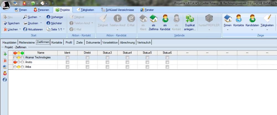Click 'Duplikat anlegen' icon
Image resolution: width=277 pixels, height=115 pixels.
click(190, 19)
